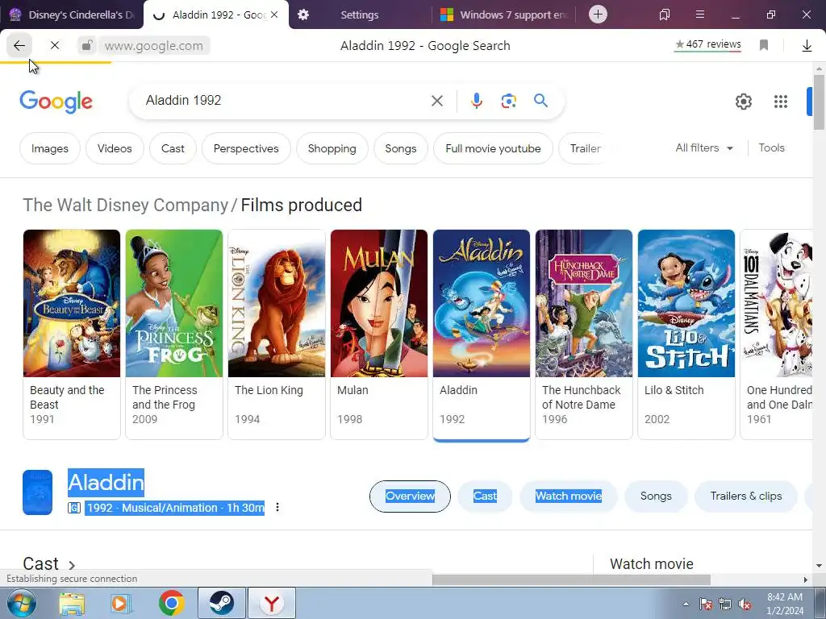The width and height of the screenshot is (826, 619).
Task: Open the browser hamburger menu
Action: pos(700,15)
